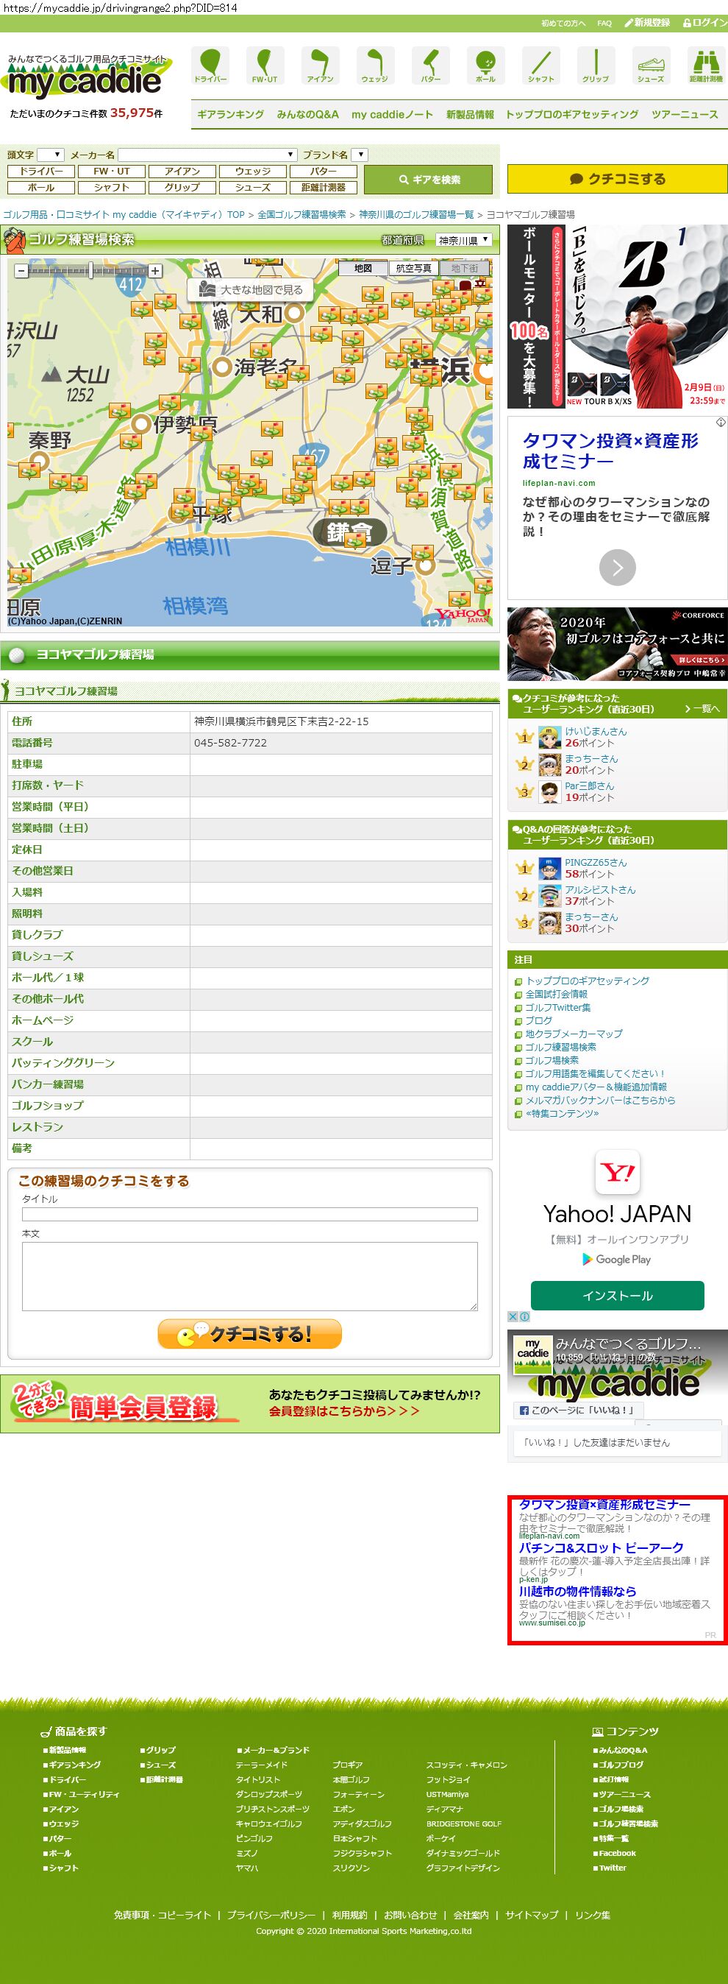Click the review タイトル input field
This screenshot has width=728, height=1984.
[x=249, y=1215]
